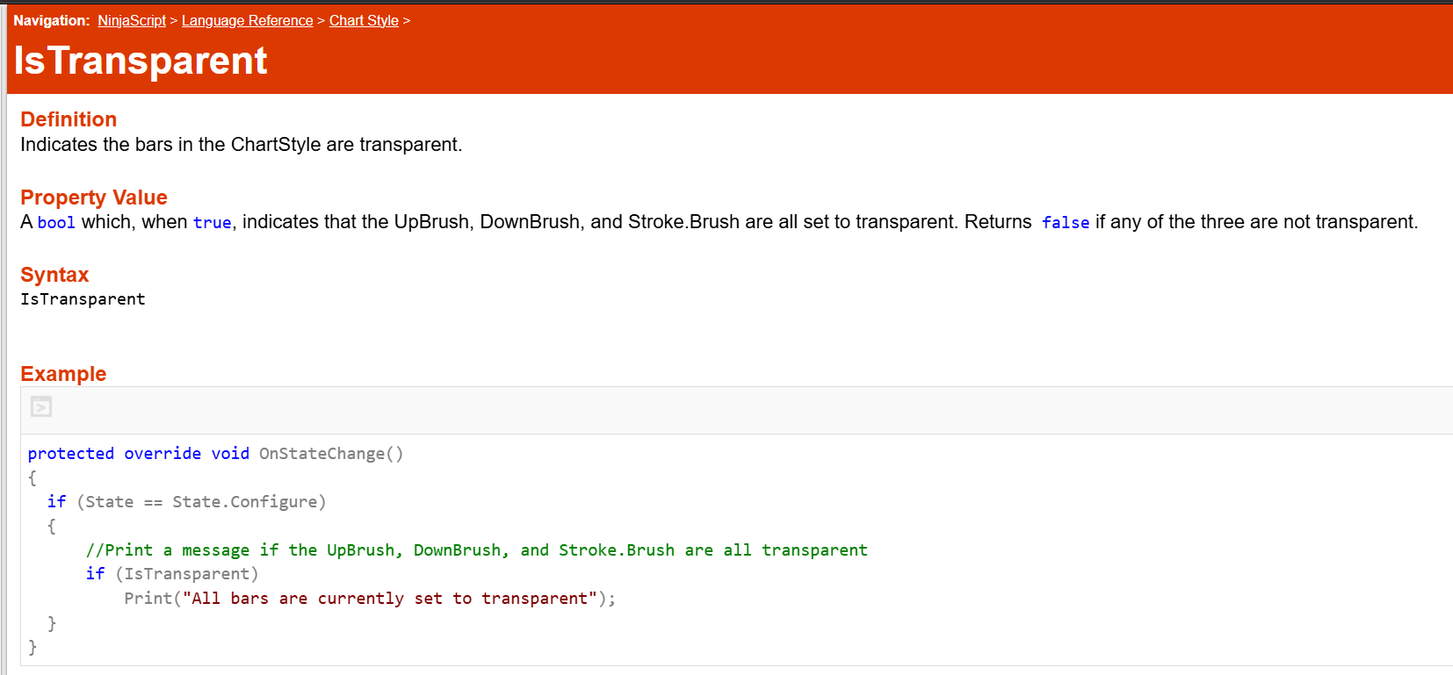
Task: Click the Definition sentence about ChartStyle bars
Action: point(241,145)
